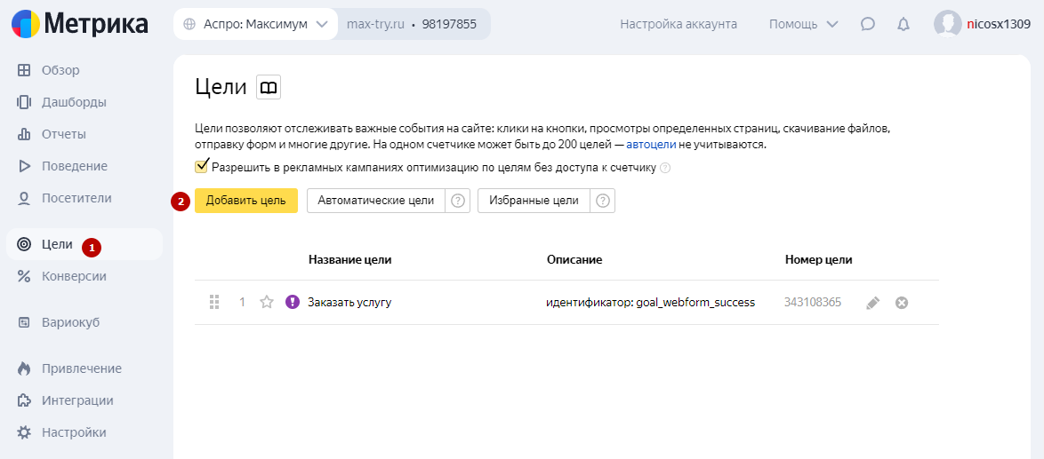This screenshot has height=459, width=1044.
Task: Click the Интеграции puzzle icon
Action: tap(24, 400)
